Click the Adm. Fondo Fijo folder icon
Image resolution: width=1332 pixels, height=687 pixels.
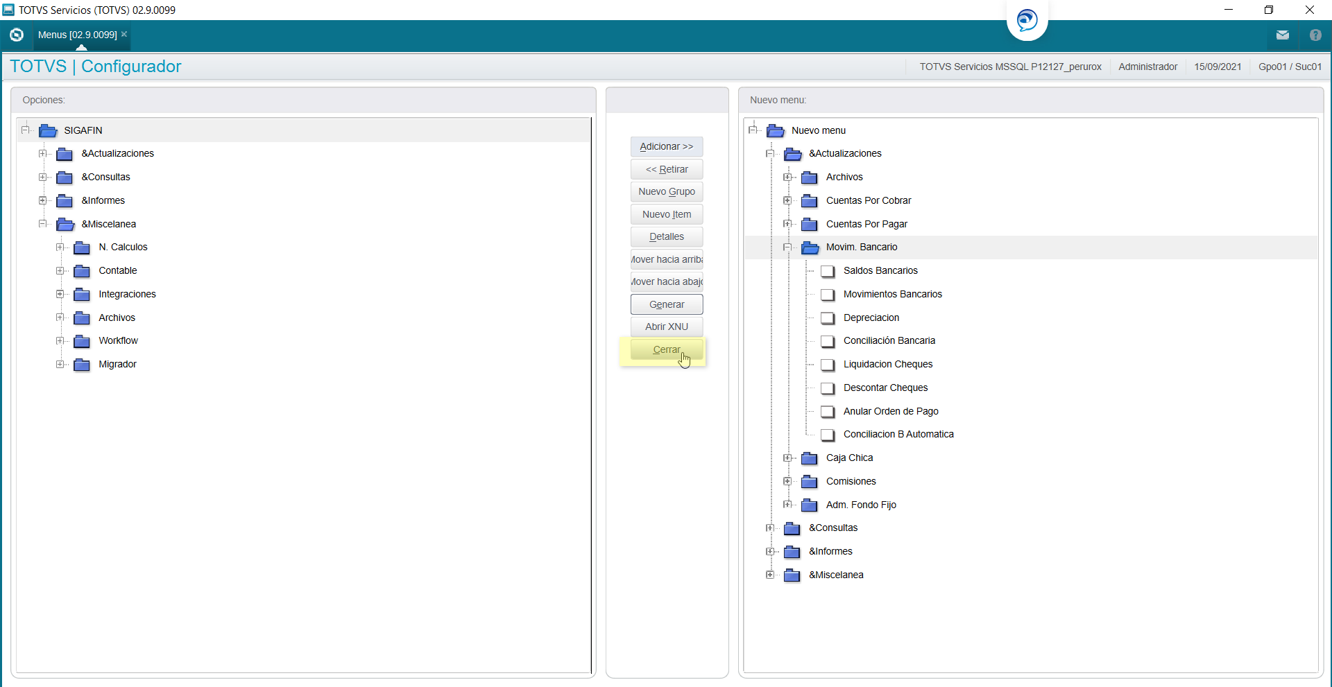[x=809, y=505]
